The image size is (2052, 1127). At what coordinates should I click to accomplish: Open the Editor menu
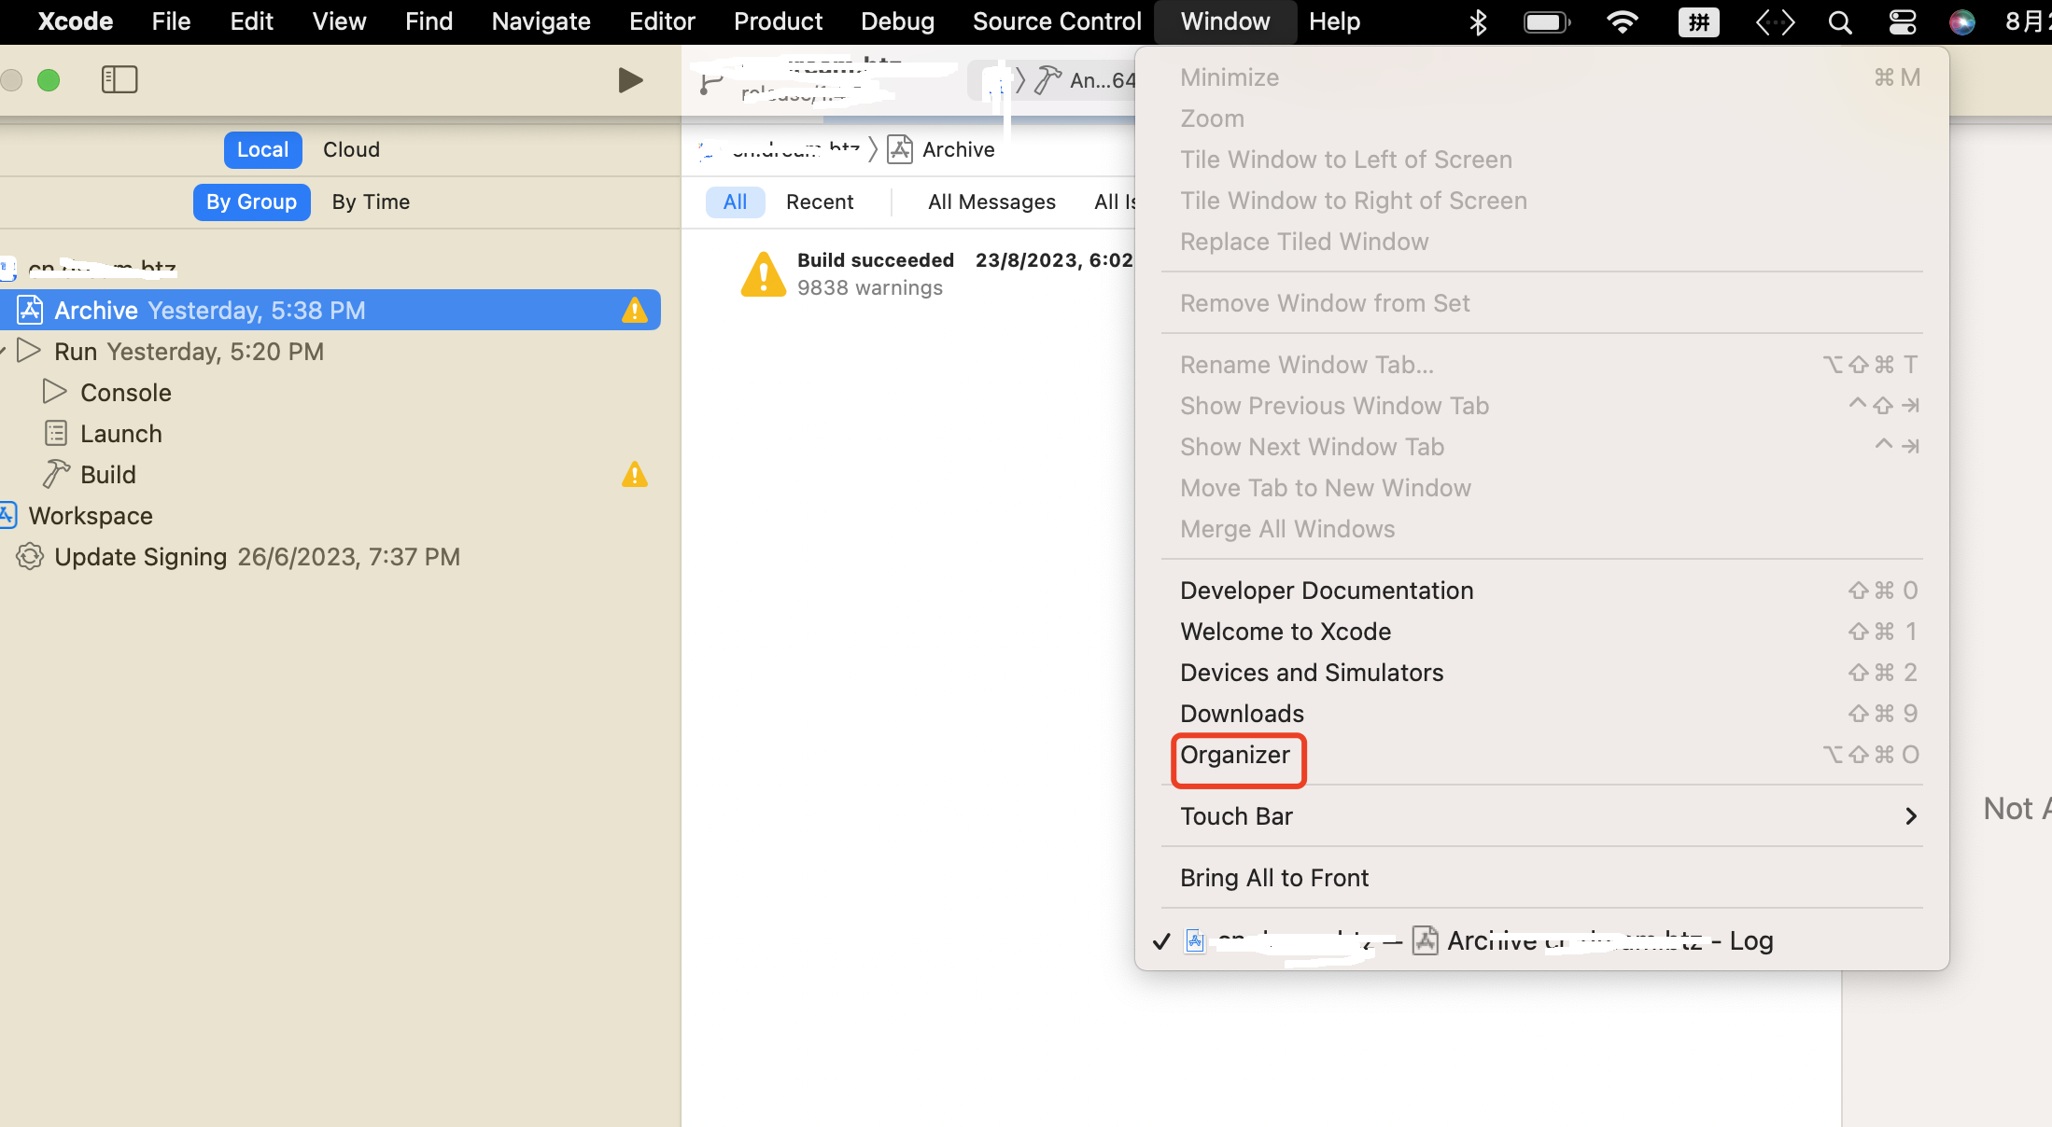662,21
